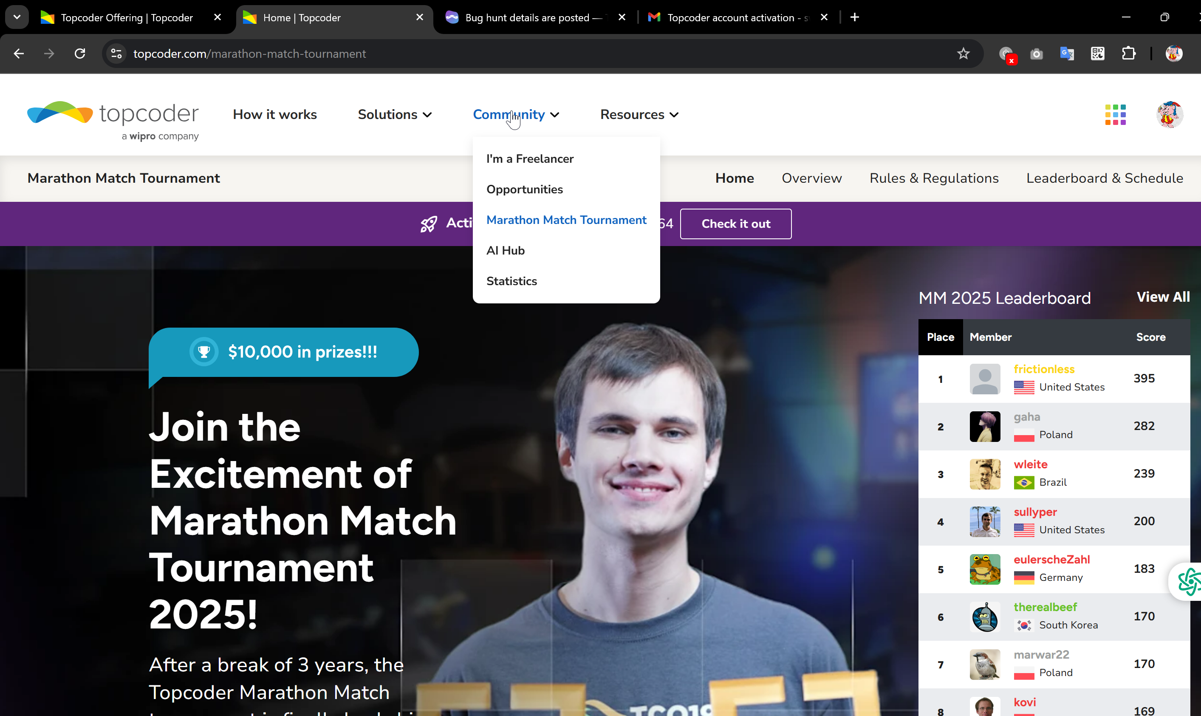Screen dimensions: 1201x716
Task: View site information icon in address bar
Action: (x=116, y=54)
